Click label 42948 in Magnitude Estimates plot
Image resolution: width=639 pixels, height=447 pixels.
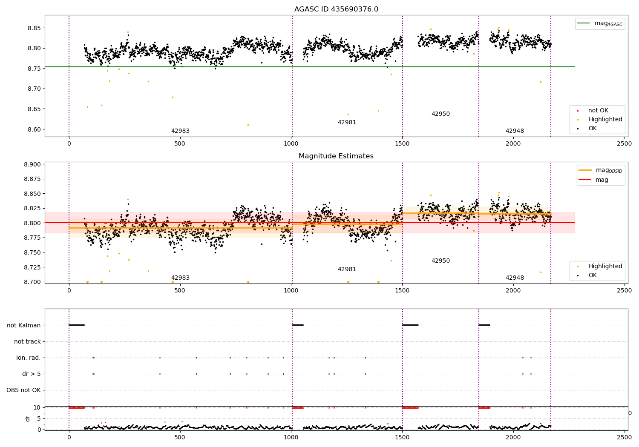tap(515, 278)
